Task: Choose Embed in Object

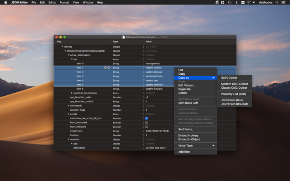Action: click(195, 140)
